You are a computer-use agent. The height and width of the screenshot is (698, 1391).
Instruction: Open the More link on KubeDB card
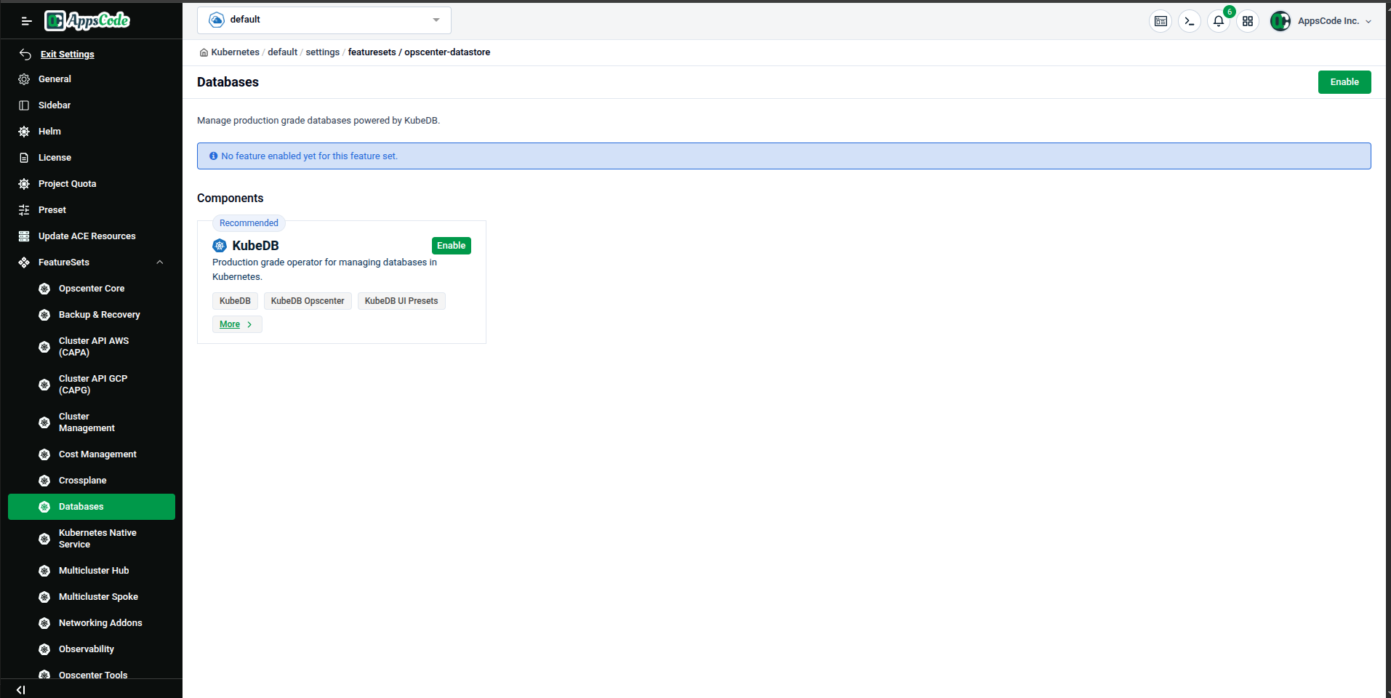pyautogui.click(x=236, y=324)
